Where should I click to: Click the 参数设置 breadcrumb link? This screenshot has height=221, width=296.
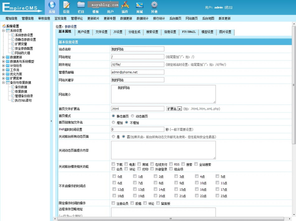71,26
